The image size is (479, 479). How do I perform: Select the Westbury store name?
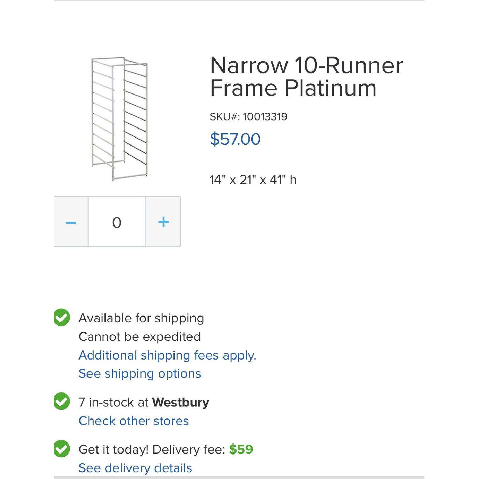point(180,402)
